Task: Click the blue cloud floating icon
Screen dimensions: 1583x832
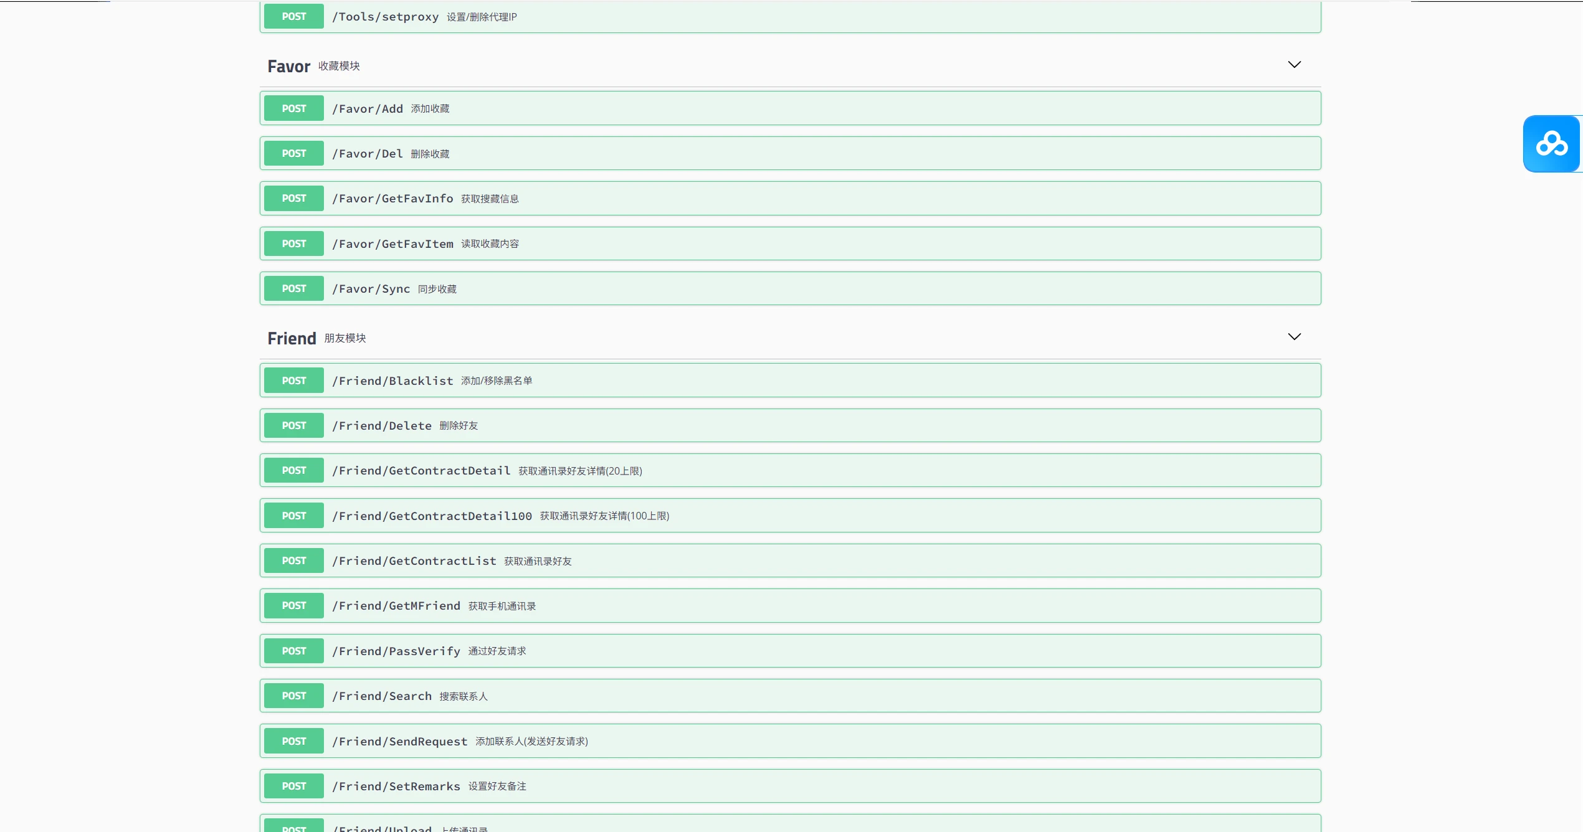Action: (x=1551, y=144)
